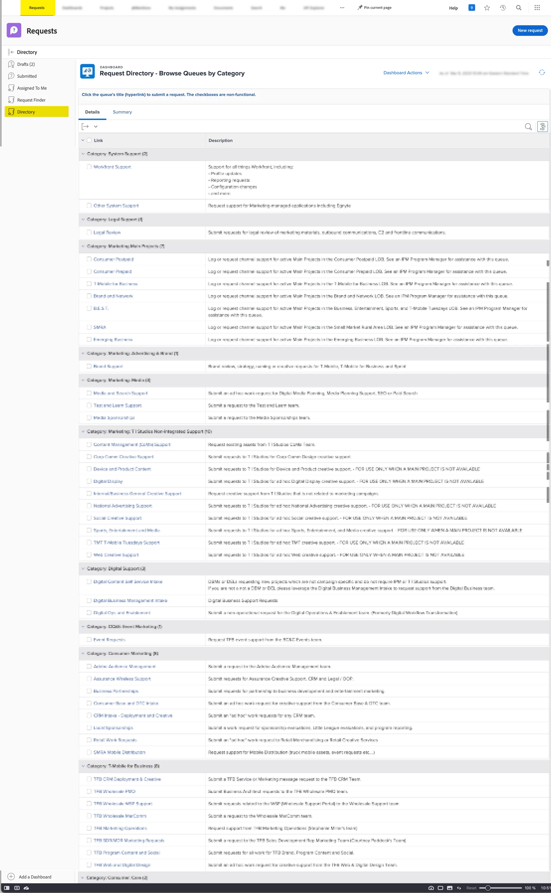Click the purple Requests app logo icon
The width and height of the screenshot is (551, 893).
[x=14, y=30]
